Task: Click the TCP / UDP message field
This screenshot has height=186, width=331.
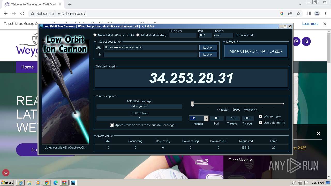Action: click(x=139, y=106)
